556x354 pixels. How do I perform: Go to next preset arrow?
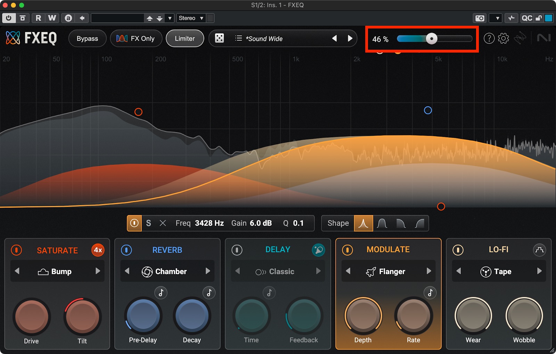[x=350, y=38]
